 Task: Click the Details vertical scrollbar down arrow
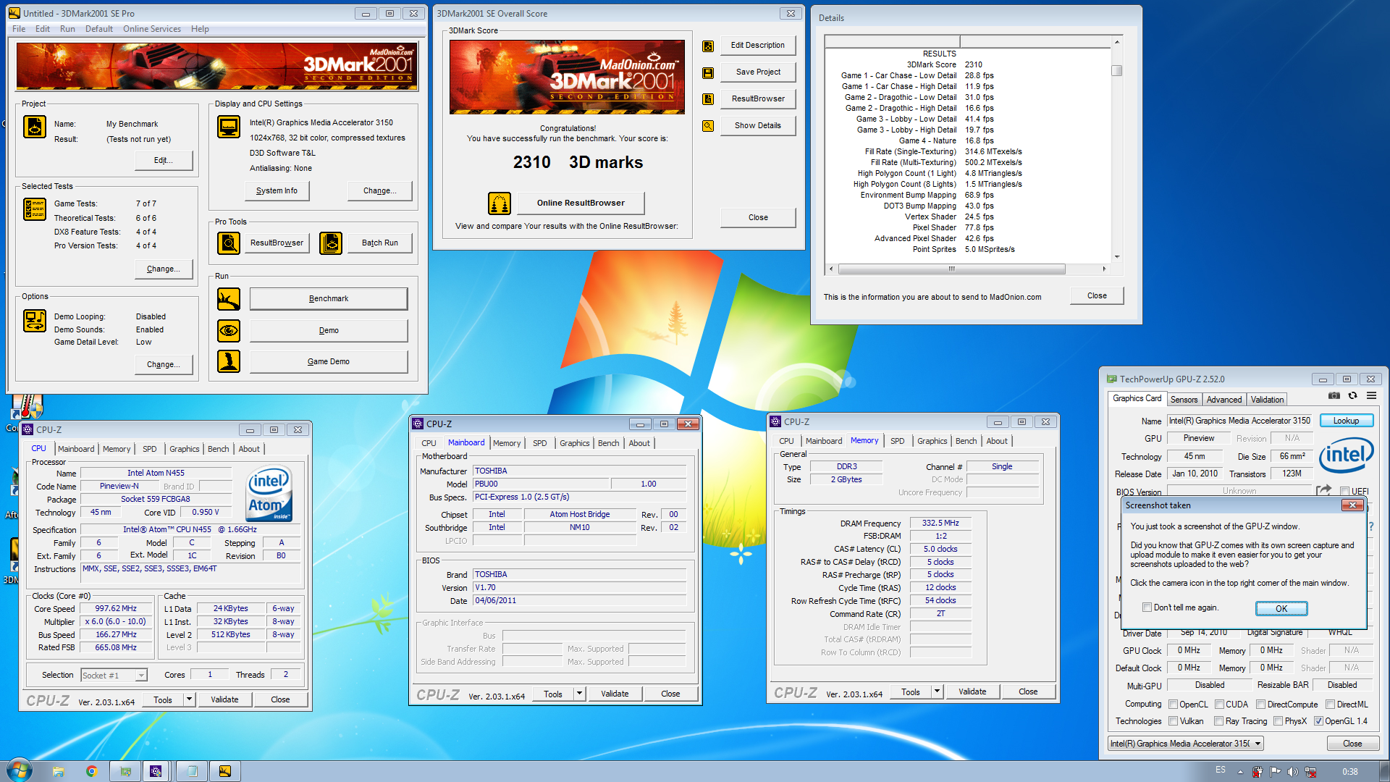[x=1117, y=257]
